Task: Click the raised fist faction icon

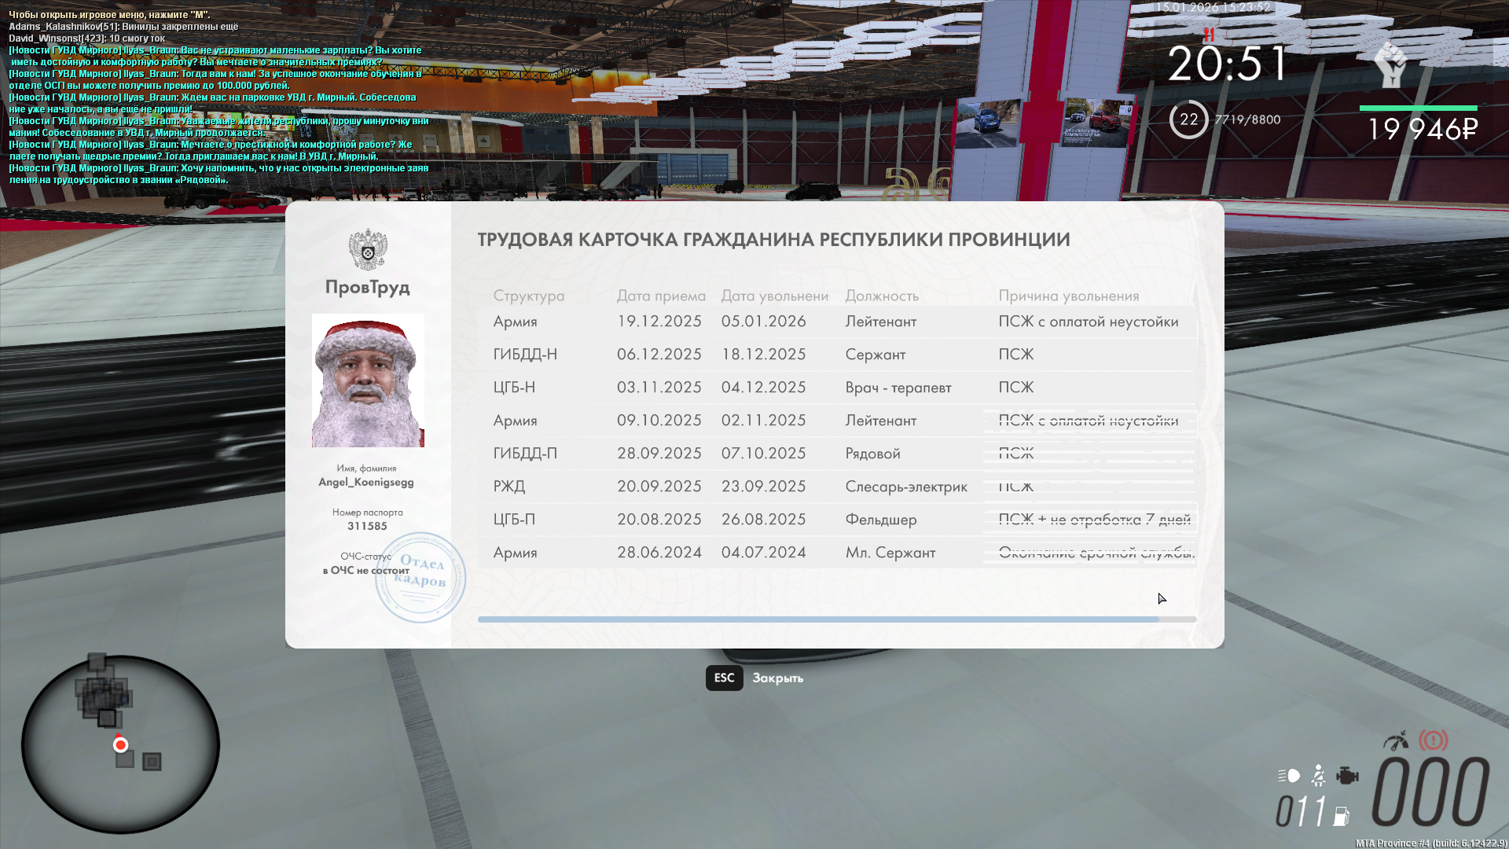Action: [x=1390, y=65]
